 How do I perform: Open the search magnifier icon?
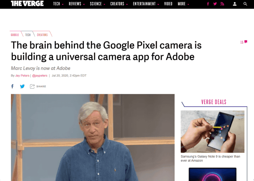(245, 4)
